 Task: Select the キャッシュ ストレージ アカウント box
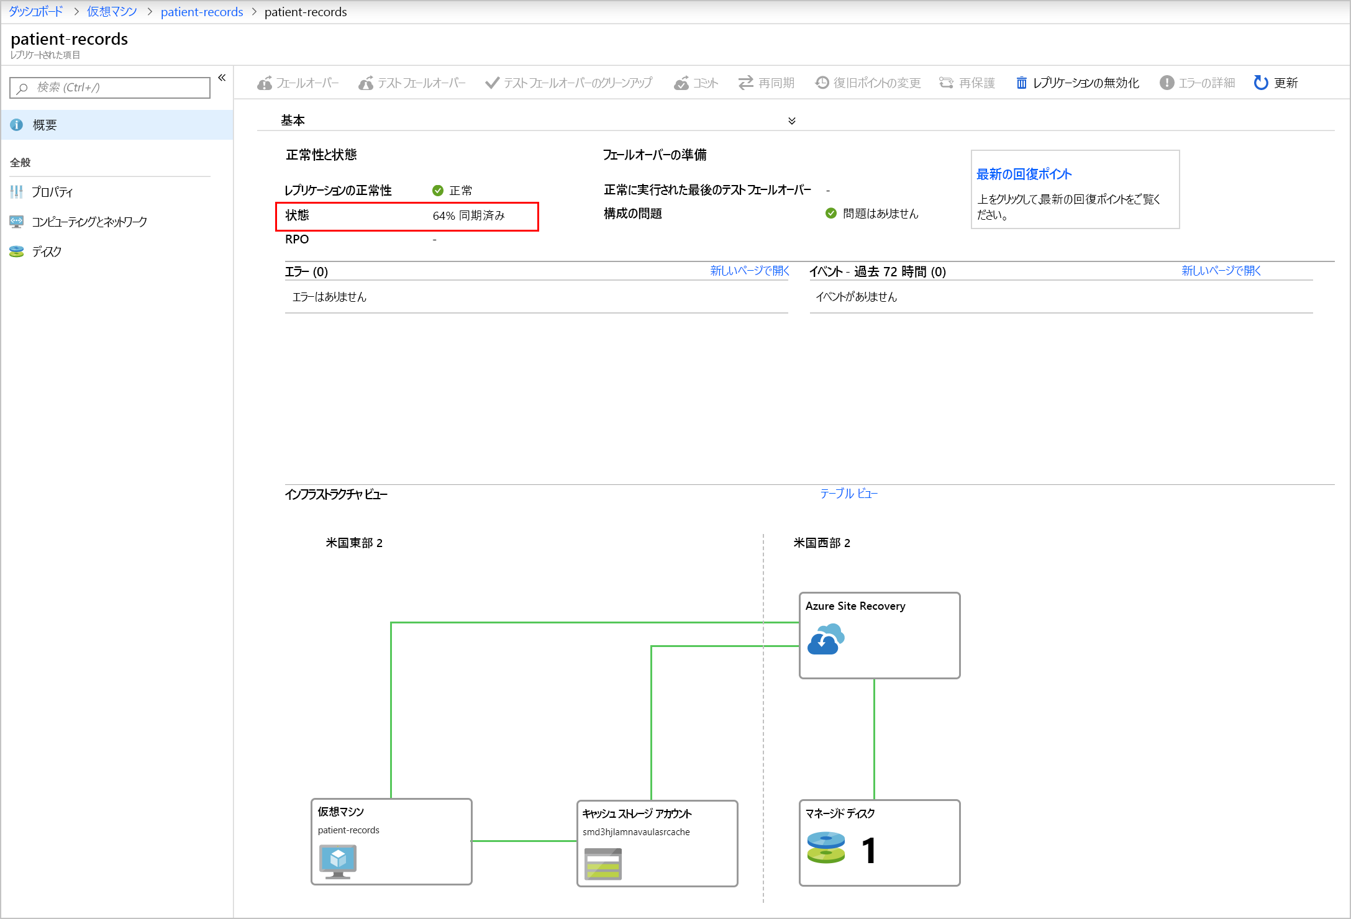tap(657, 843)
